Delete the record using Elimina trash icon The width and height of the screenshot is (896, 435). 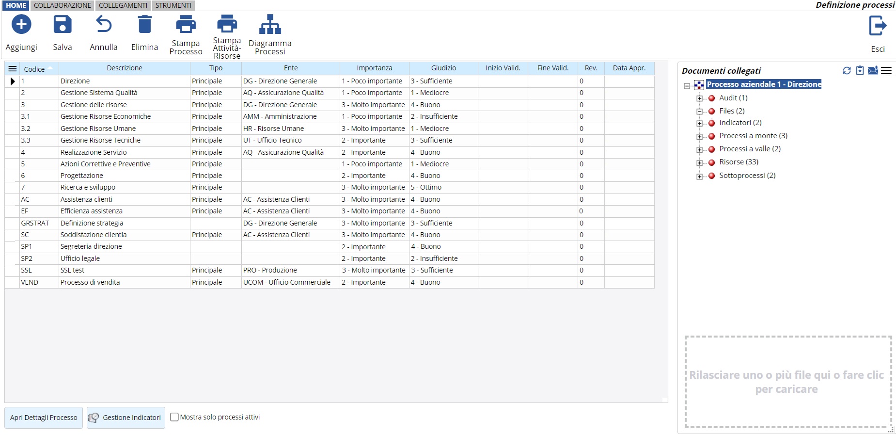pyautogui.click(x=144, y=25)
